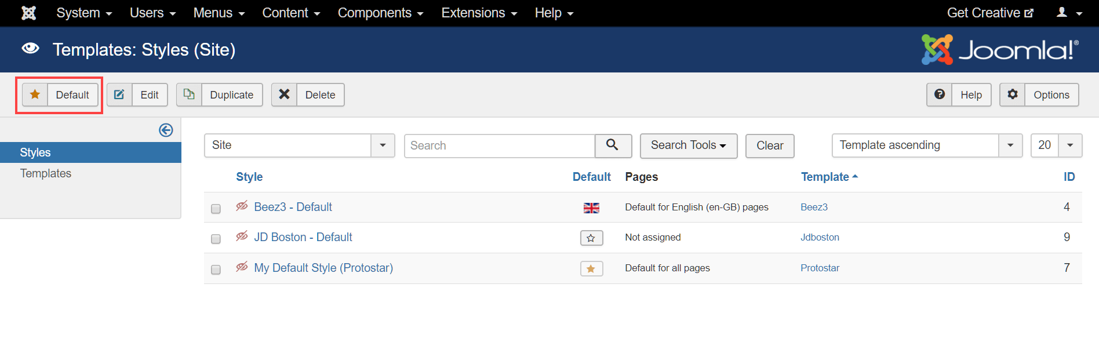Open the Jdboston template link
1099x353 pixels.
[820, 237]
